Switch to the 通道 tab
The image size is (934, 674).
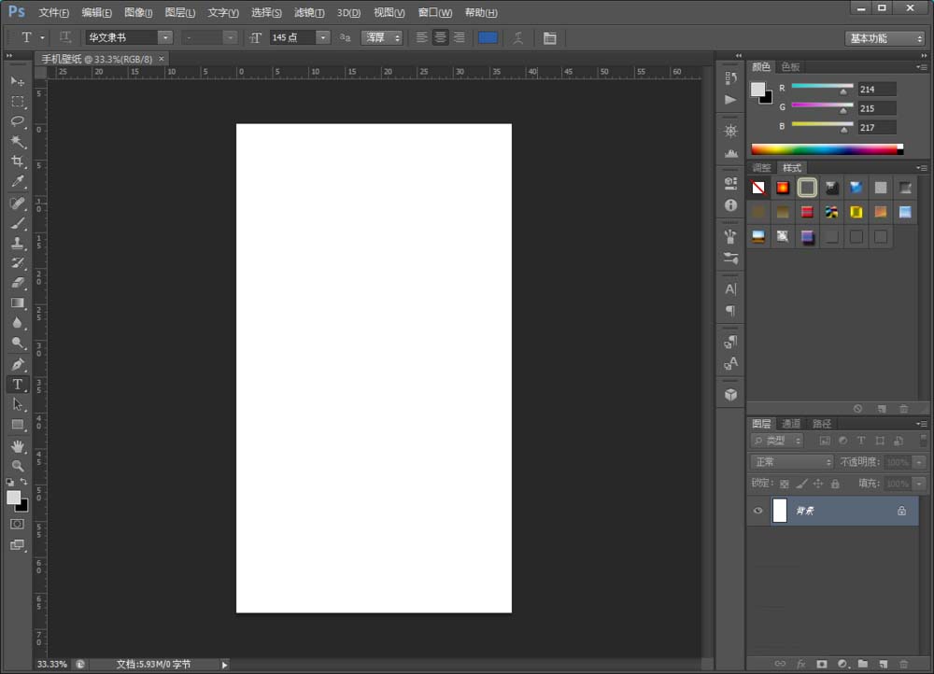tap(791, 424)
